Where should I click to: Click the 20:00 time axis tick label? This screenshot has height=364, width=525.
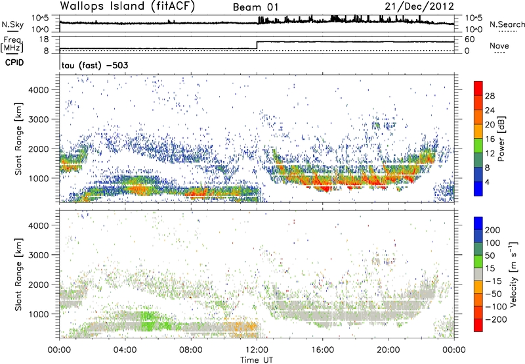point(388,350)
